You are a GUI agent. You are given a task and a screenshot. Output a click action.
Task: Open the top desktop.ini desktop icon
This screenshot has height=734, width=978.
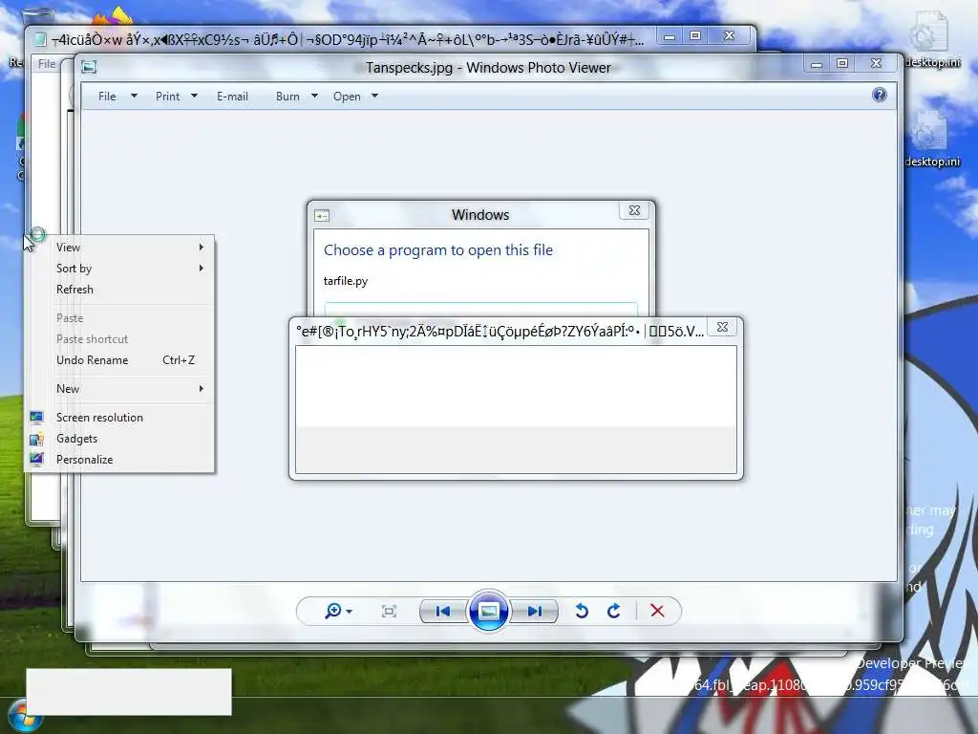point(931,39)
